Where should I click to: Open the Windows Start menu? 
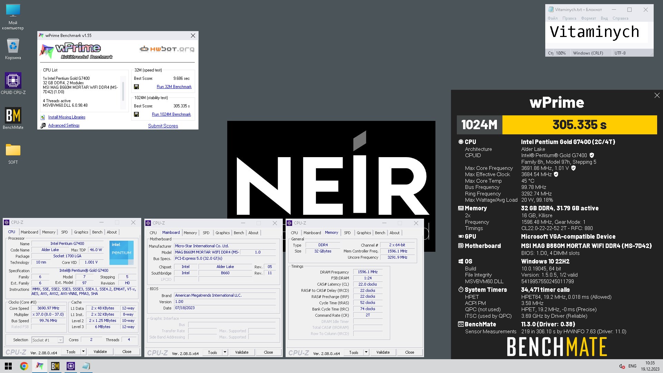8,366
